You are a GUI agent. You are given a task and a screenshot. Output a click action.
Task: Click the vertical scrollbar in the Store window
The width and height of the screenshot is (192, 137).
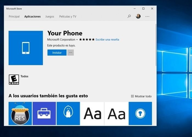click(x=156, y=45)
